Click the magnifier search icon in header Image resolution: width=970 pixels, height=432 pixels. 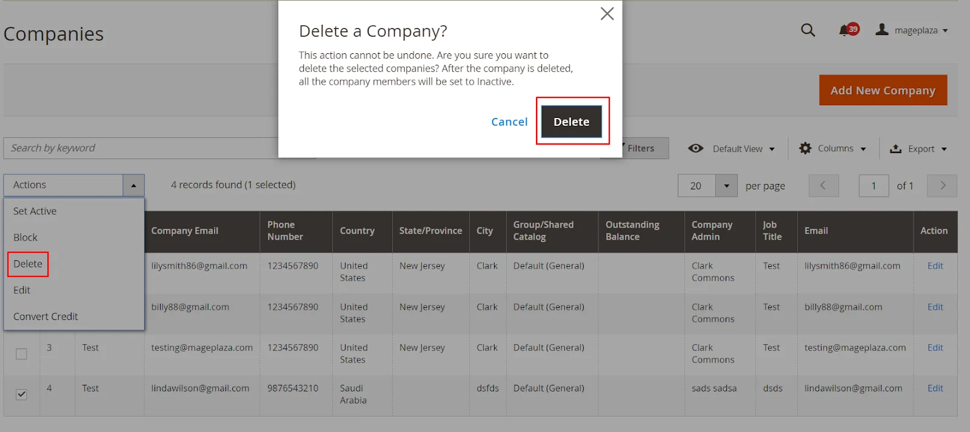coord(808,30)
